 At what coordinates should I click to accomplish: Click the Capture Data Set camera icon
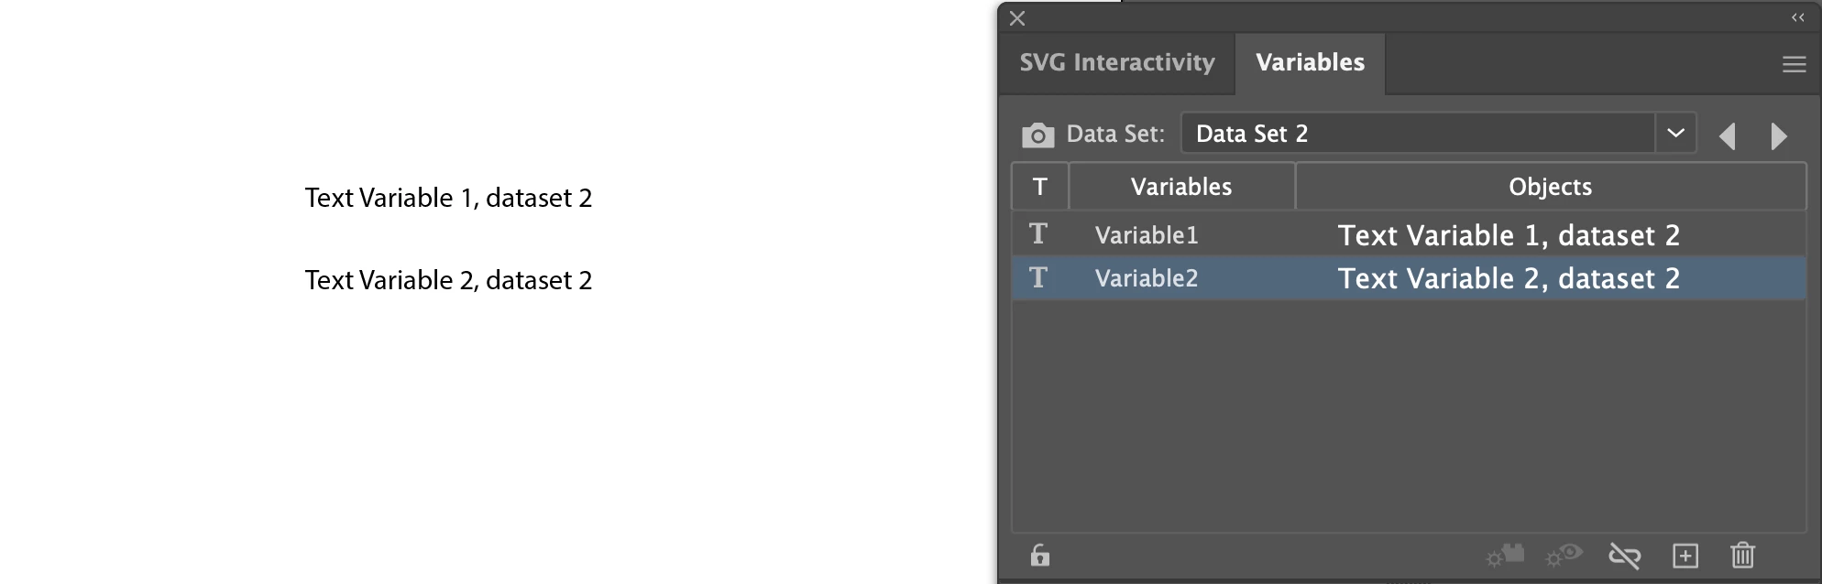point(1037,135)
